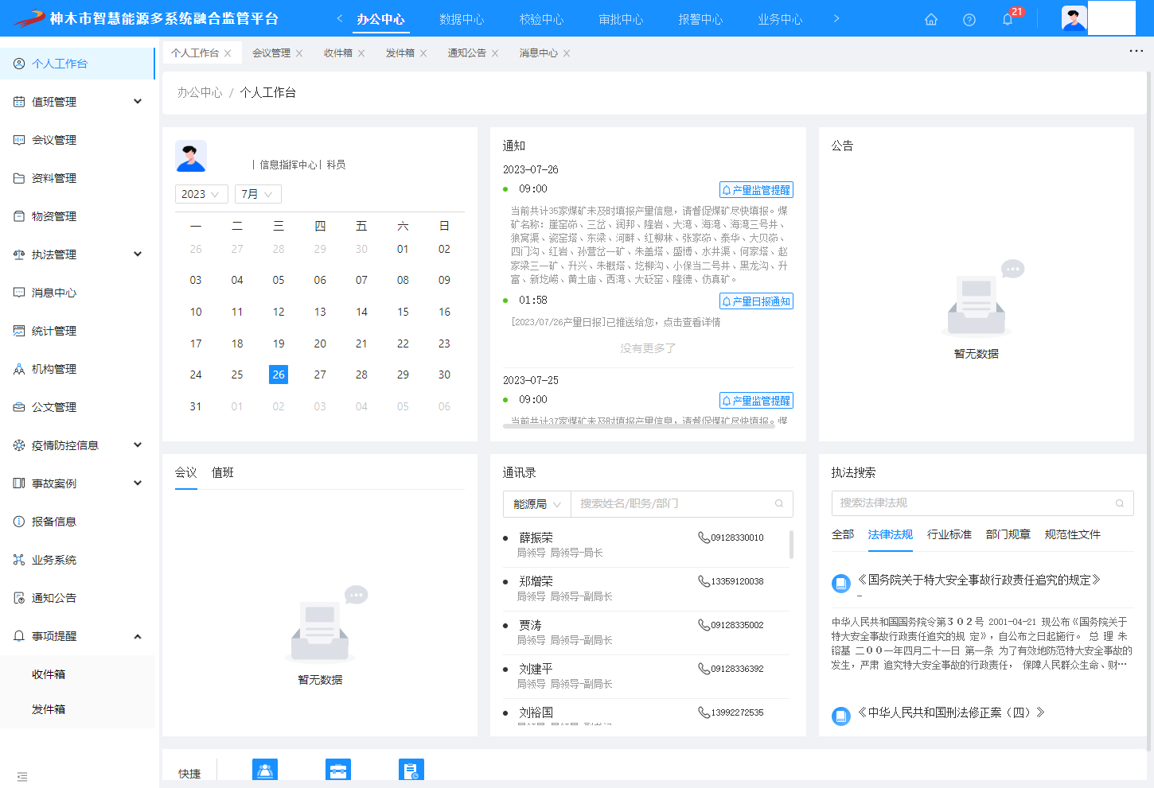Open 国务院关于特大安全事故行政责任追究的规定 link
The width and height of the screenshot is (1154, 788).
coord(979,580)
